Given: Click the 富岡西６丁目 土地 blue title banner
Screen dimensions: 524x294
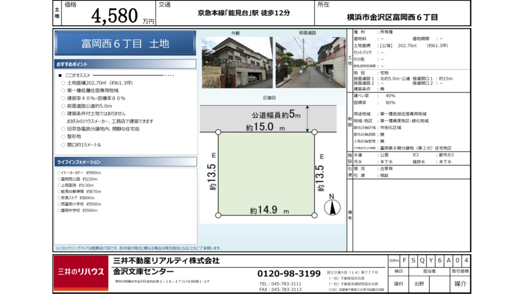Looking at the screenshot, I should click(x=125, y=43).
